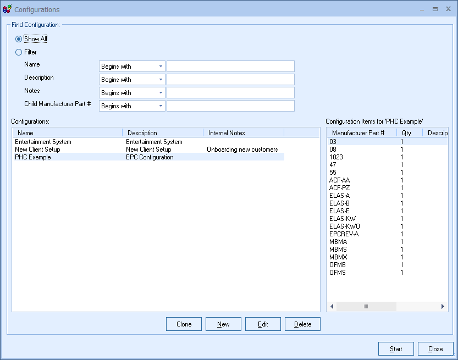Delete the selected configuration

click(x=302, y=324)
